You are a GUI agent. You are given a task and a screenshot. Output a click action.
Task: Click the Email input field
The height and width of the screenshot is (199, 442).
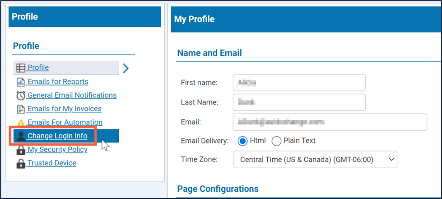(x=330, y=122)
